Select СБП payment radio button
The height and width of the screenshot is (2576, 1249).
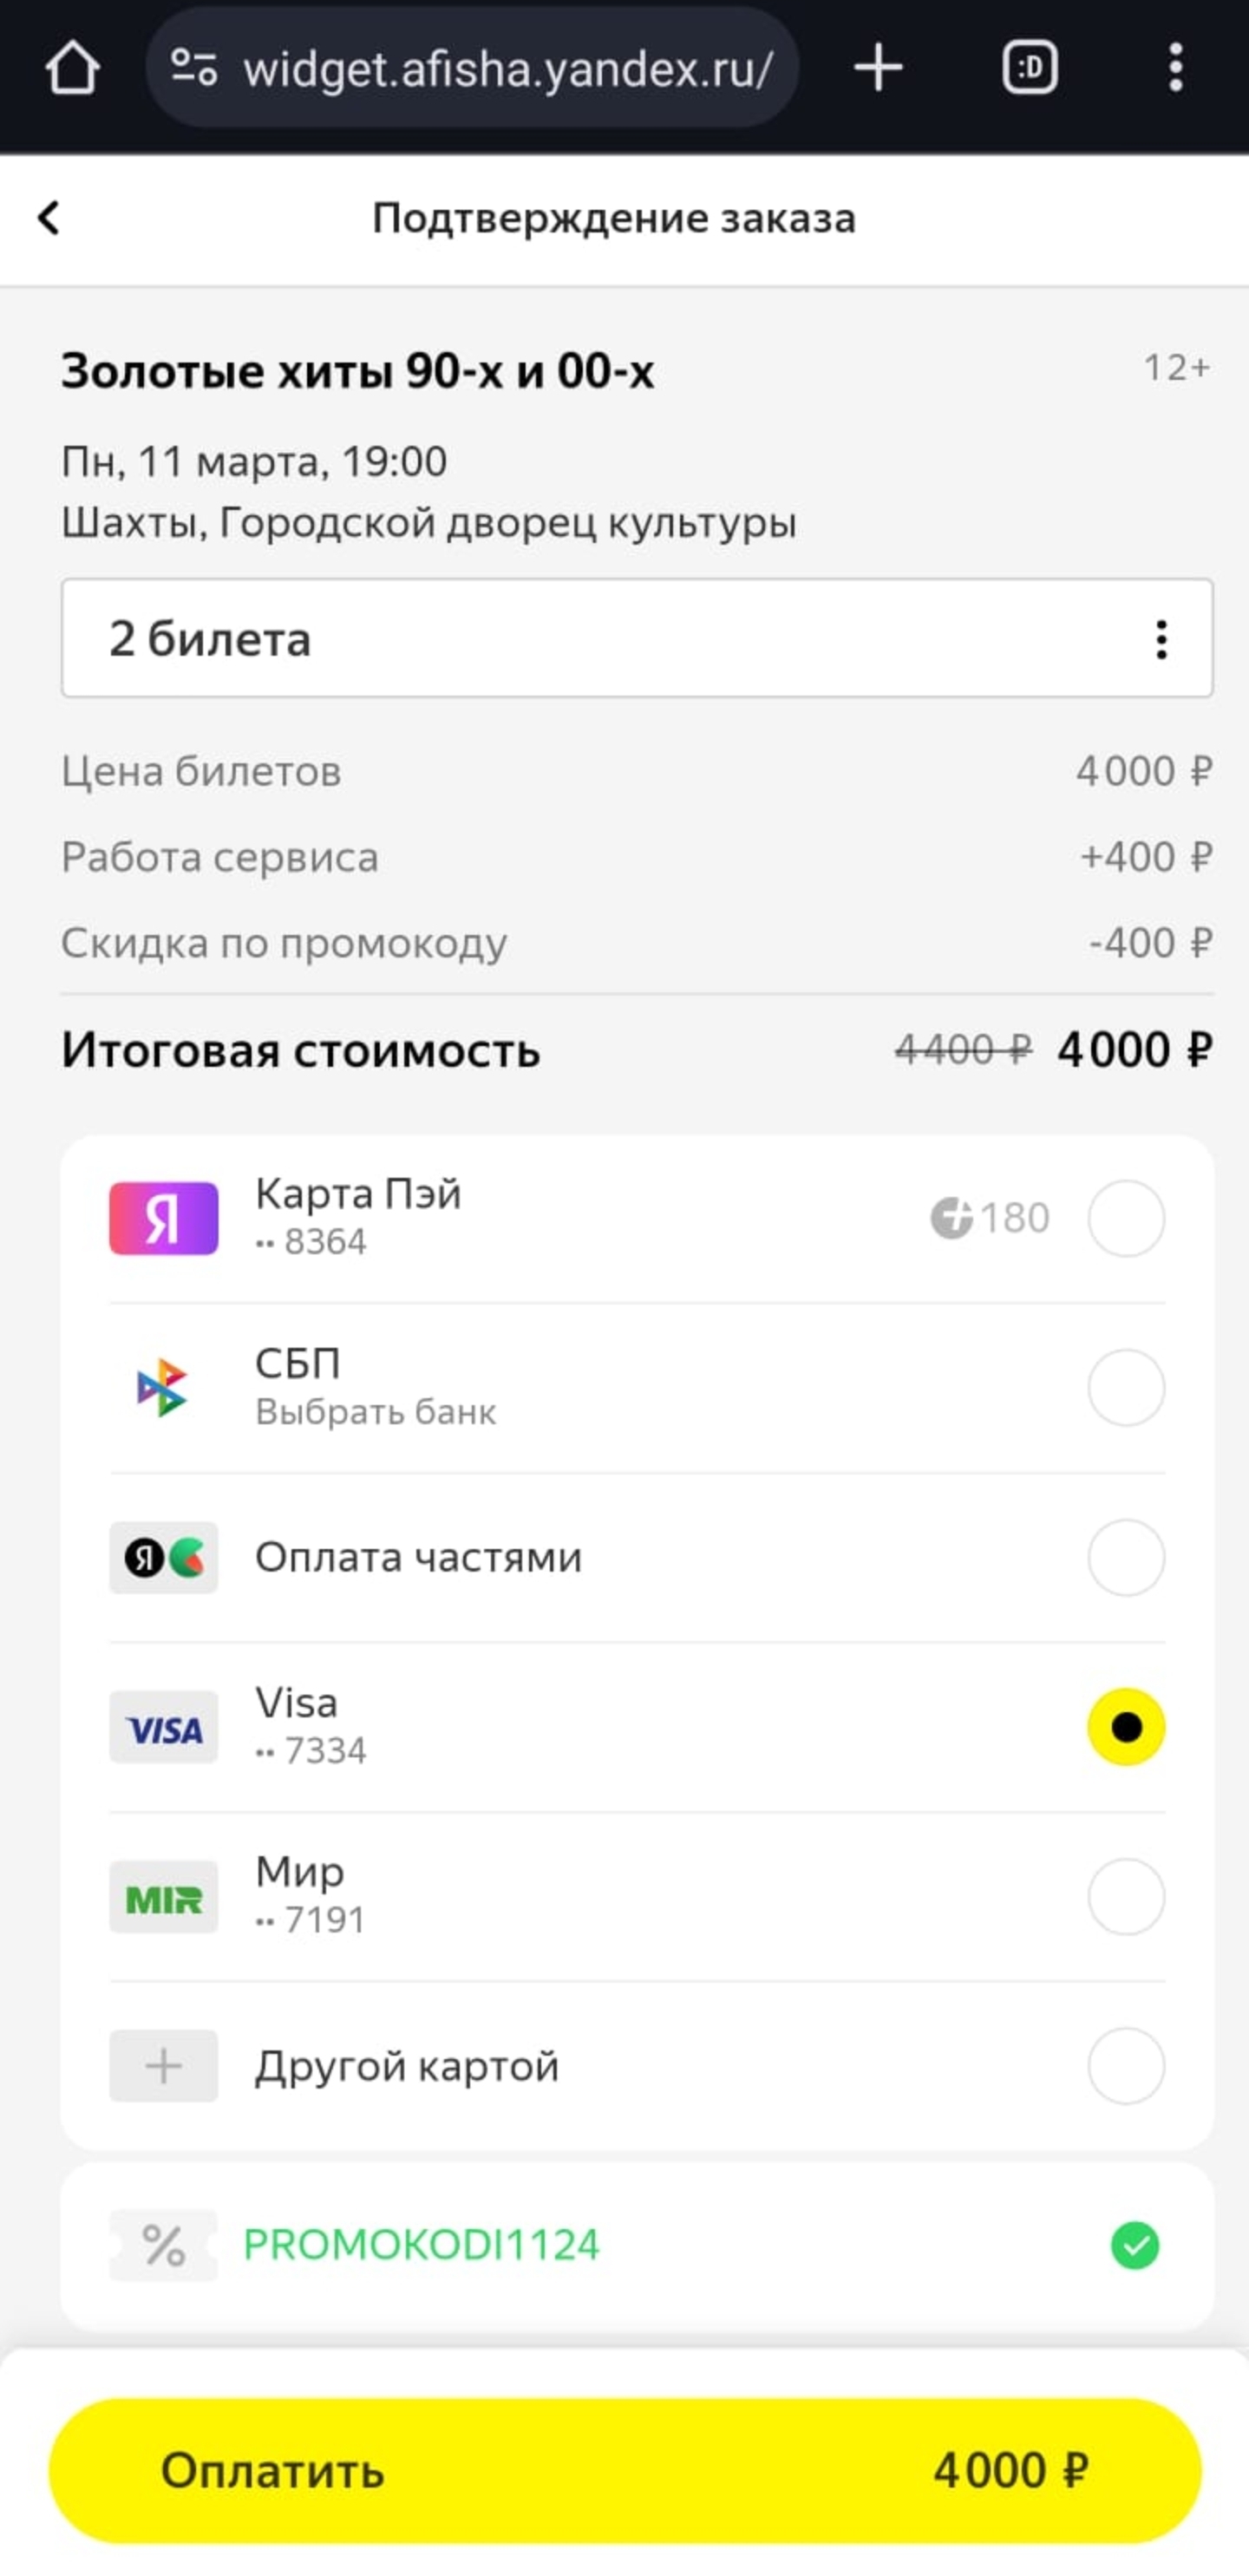pos(1126,1387)
